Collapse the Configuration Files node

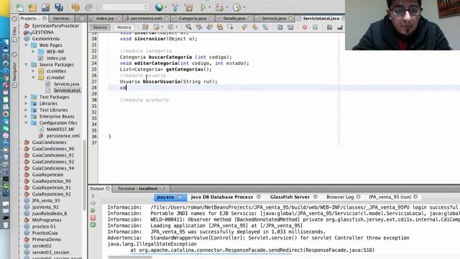tap(26, 123)
